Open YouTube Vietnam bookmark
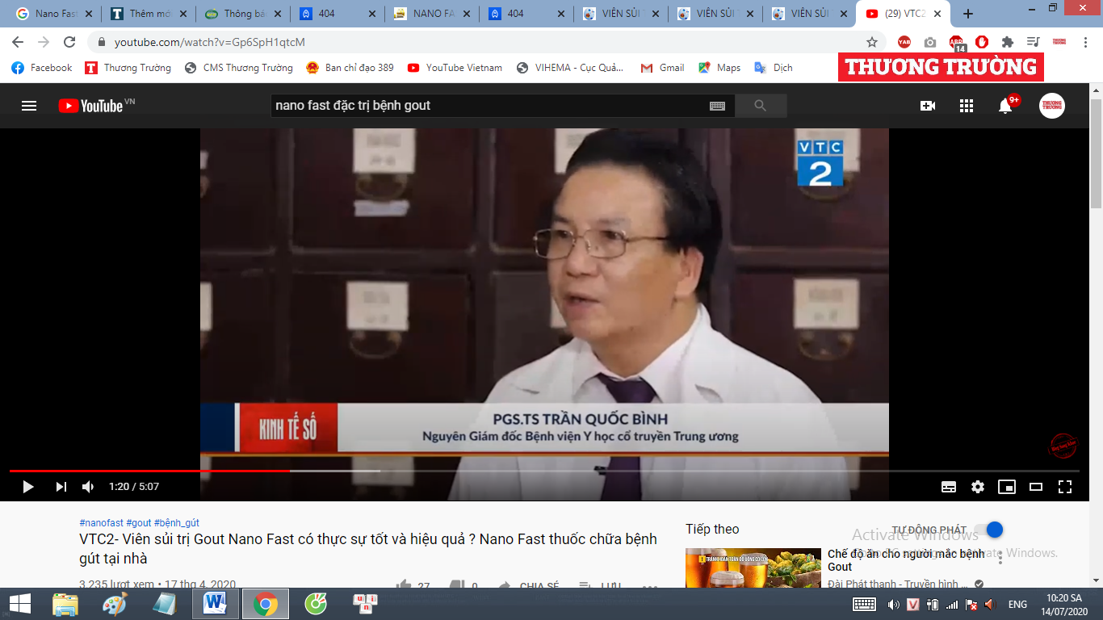The height and width of the screenshot is (620, 1103). click(x=455, y=68)
